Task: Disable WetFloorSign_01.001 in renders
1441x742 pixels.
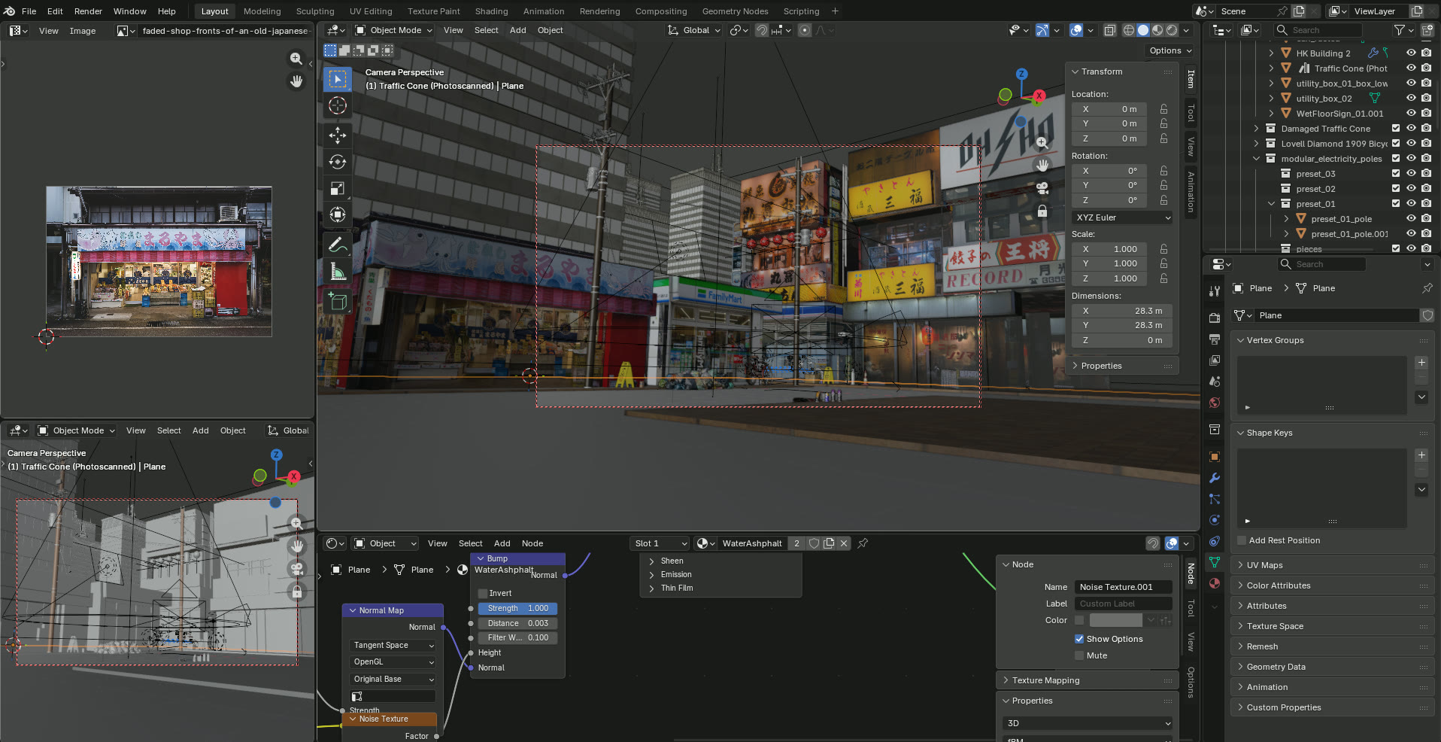Action: [x=1426, y=114]
